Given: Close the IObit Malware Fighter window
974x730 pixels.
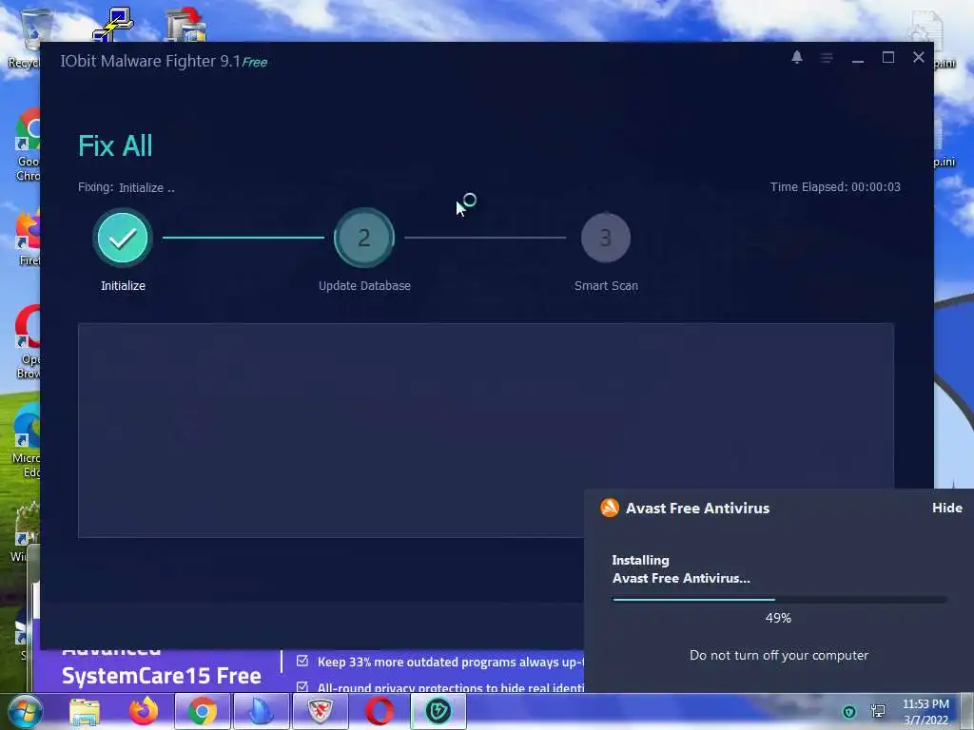Looking at the screenshot, I should [919, 57].
